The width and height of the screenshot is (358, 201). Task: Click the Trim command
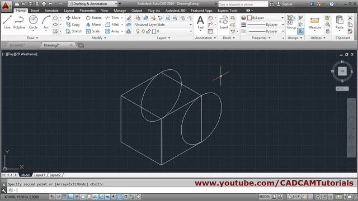click(x=112, y=18)
